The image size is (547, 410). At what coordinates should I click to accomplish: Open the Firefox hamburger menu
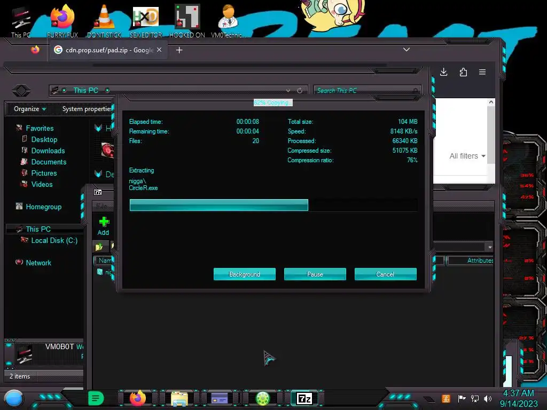click(482, 72)
